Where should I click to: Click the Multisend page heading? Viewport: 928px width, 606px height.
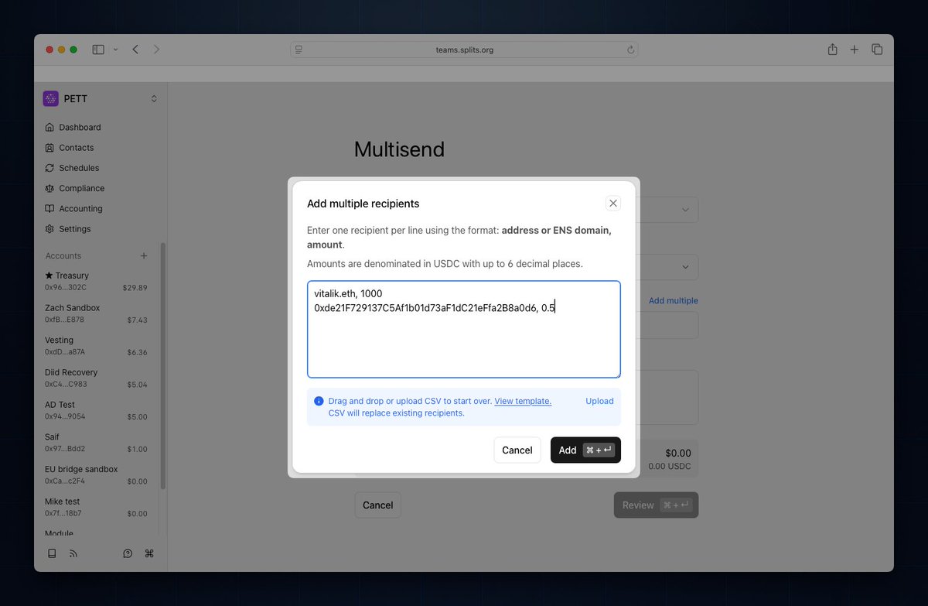(x=399, y=149)
